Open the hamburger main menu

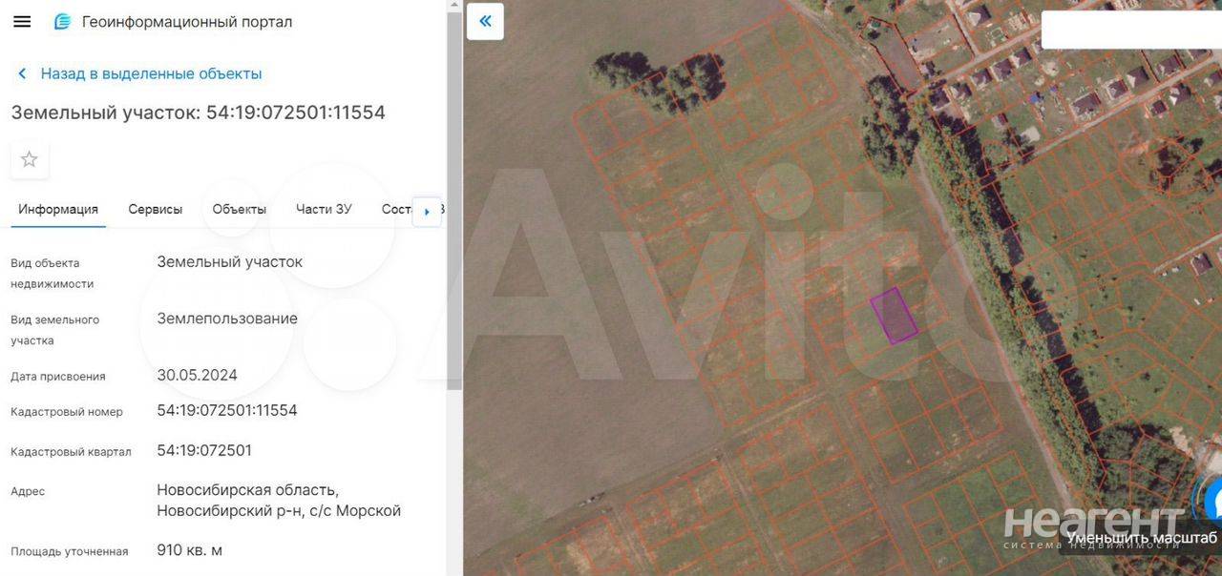tap(22, 21)
